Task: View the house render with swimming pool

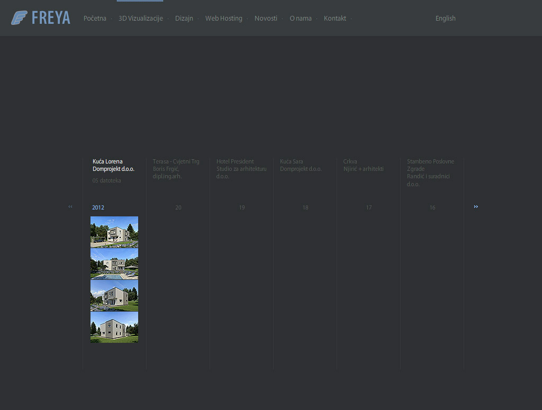Action: pos(114,264)
